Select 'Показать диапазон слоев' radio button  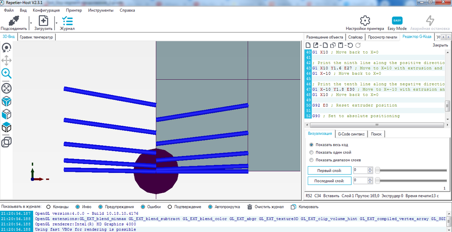point(311,160)
